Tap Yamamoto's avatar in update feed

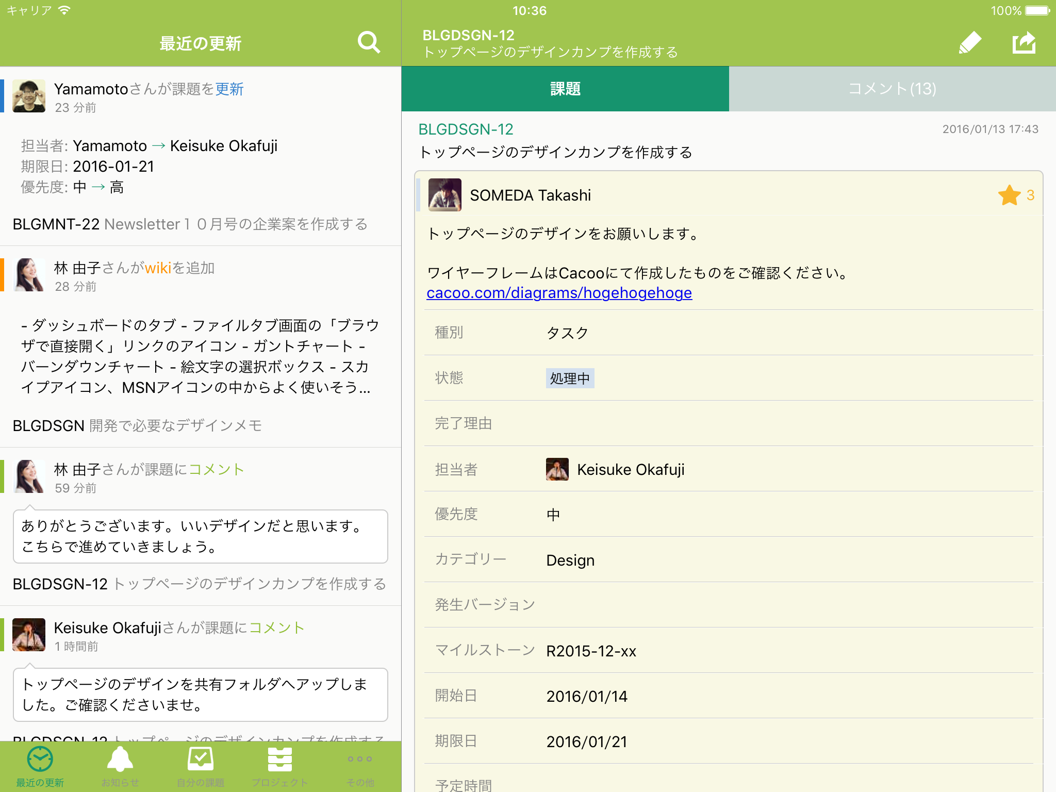[x=29, y=96]
